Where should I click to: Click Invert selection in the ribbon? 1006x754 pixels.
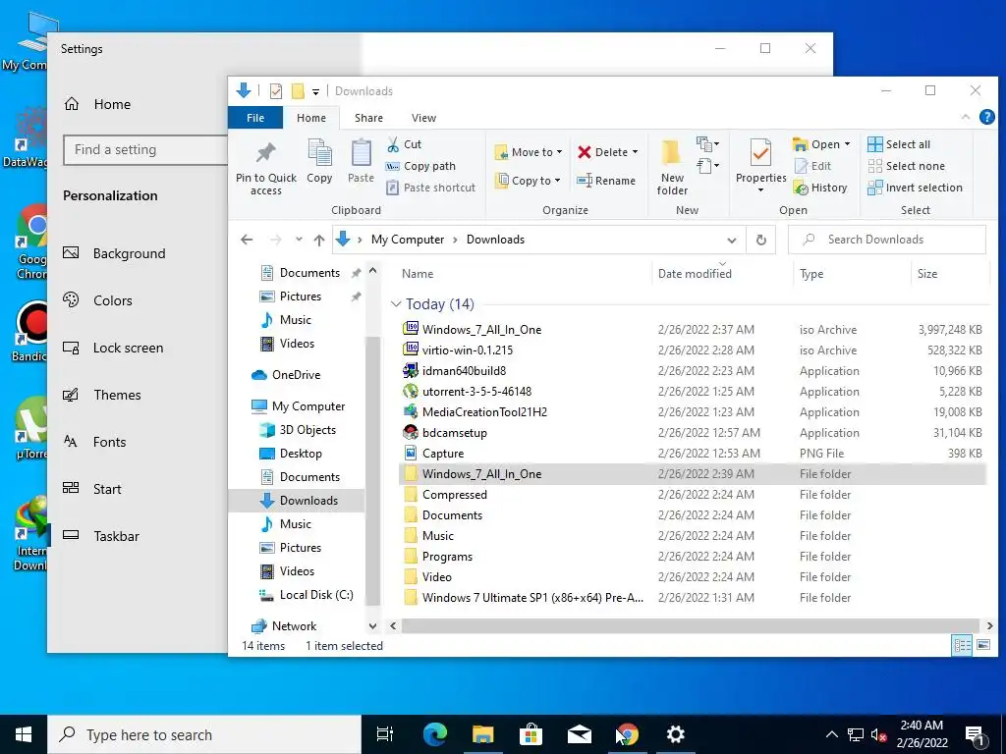pyautogui.click(x=915, y=188)
